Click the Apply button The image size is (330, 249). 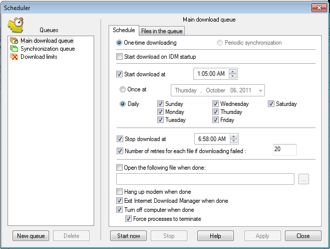pyautogui.click(x=262, y=236)
